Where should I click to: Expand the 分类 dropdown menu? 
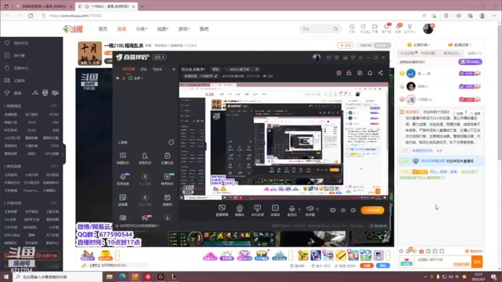click(x=142, y=29)
